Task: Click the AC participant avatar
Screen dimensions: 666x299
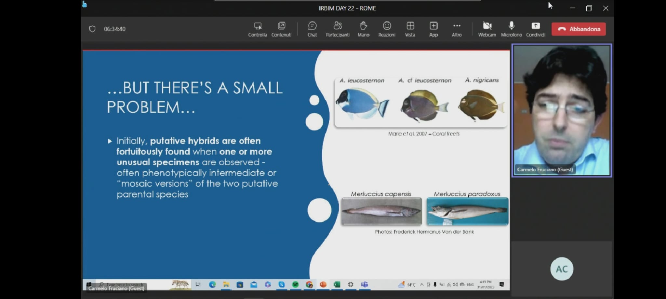Action: [562, 269]
